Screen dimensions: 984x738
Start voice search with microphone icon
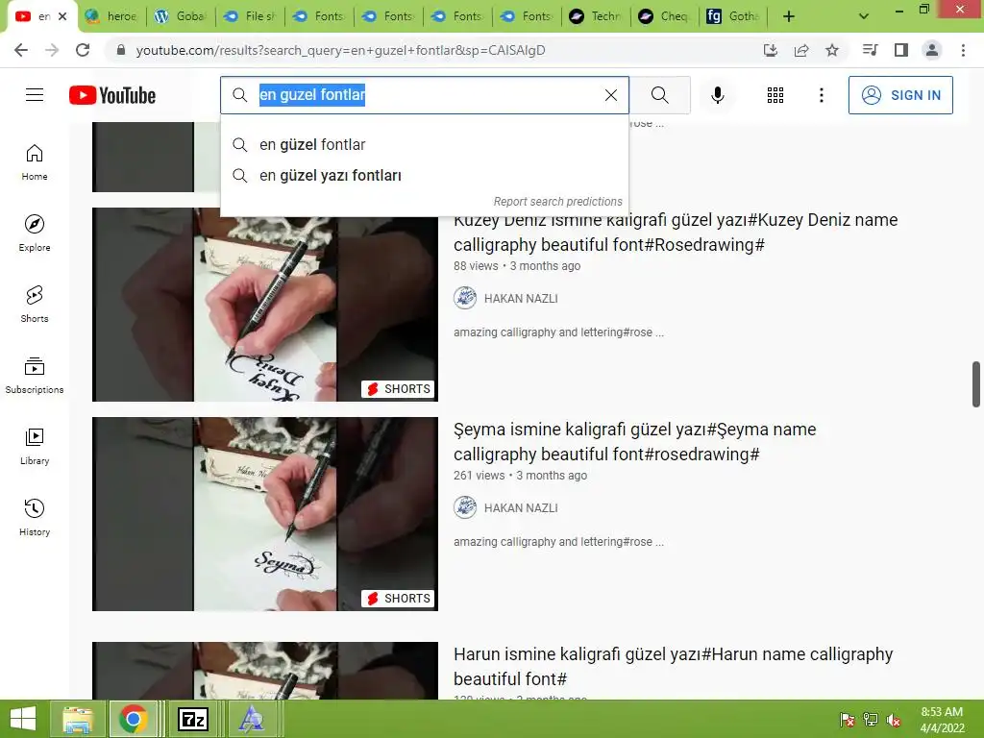point(717,95)
